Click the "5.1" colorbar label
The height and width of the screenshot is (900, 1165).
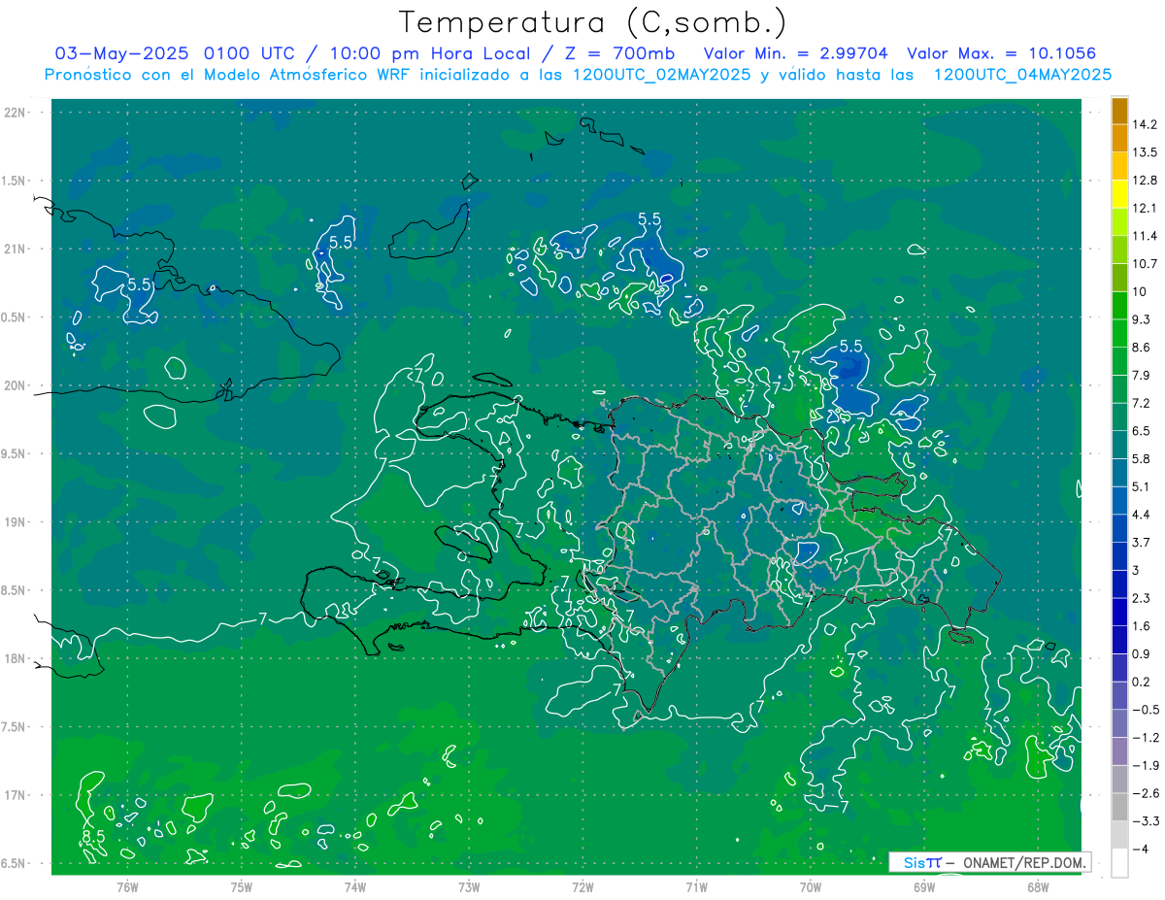click(1143, 486)
